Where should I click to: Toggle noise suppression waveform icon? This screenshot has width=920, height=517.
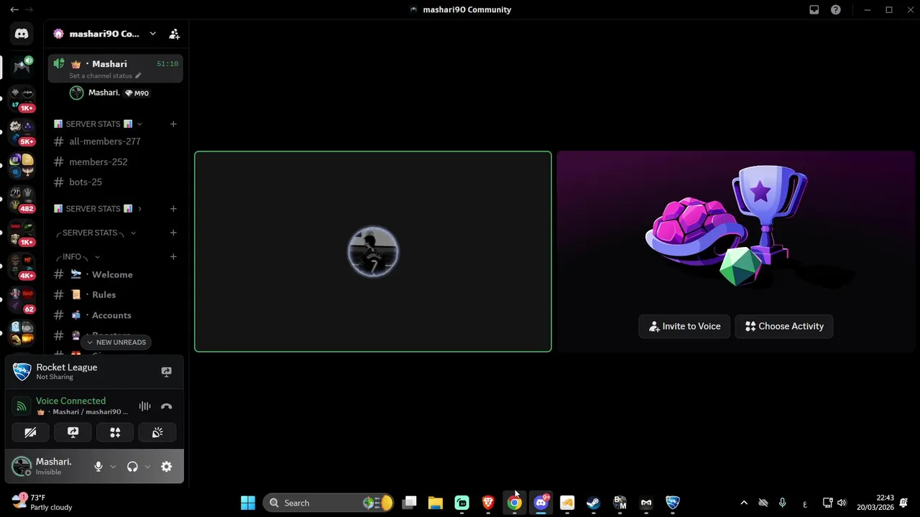(144, 406)
